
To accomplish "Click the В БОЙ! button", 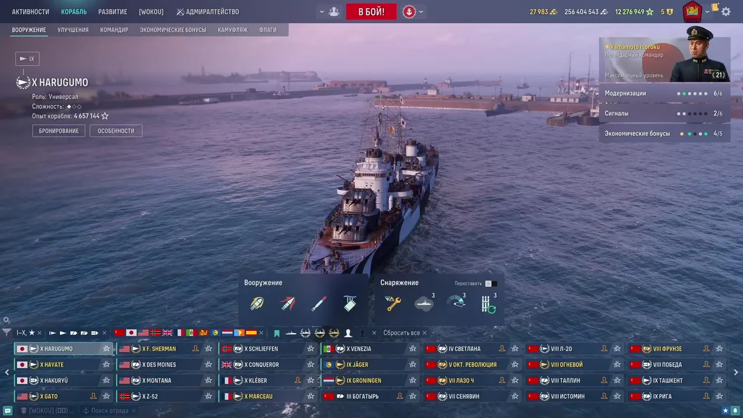I will 371,12.
